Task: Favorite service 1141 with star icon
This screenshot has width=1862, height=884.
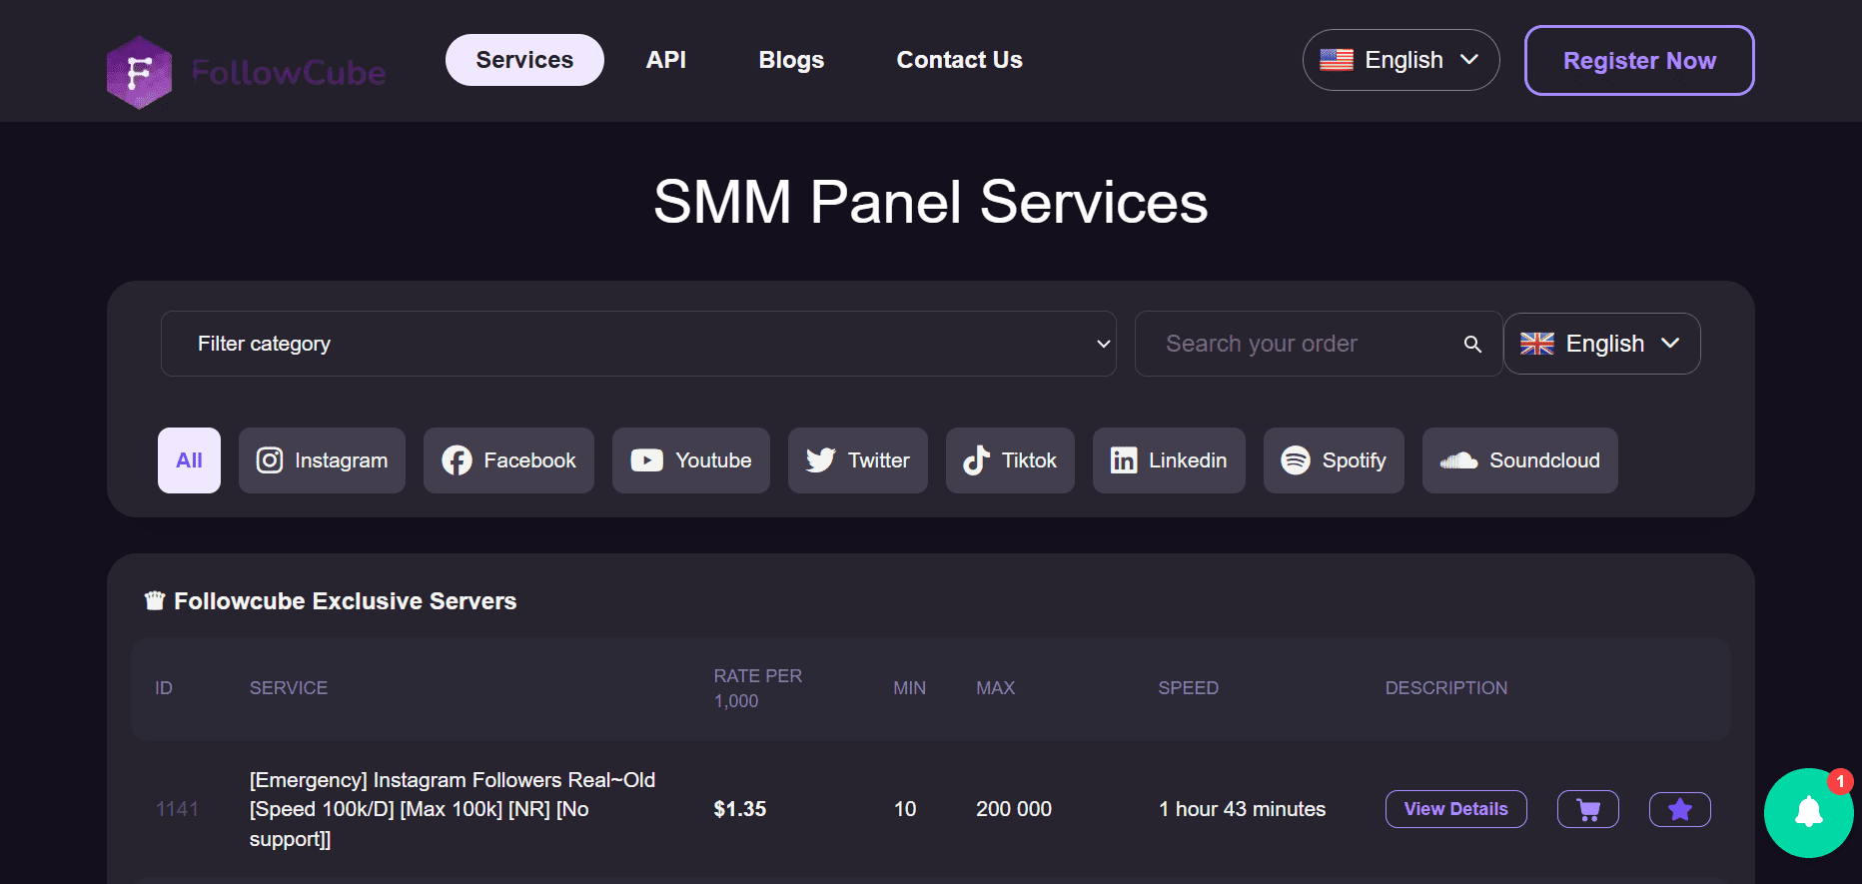Action: coord(1679,809)
